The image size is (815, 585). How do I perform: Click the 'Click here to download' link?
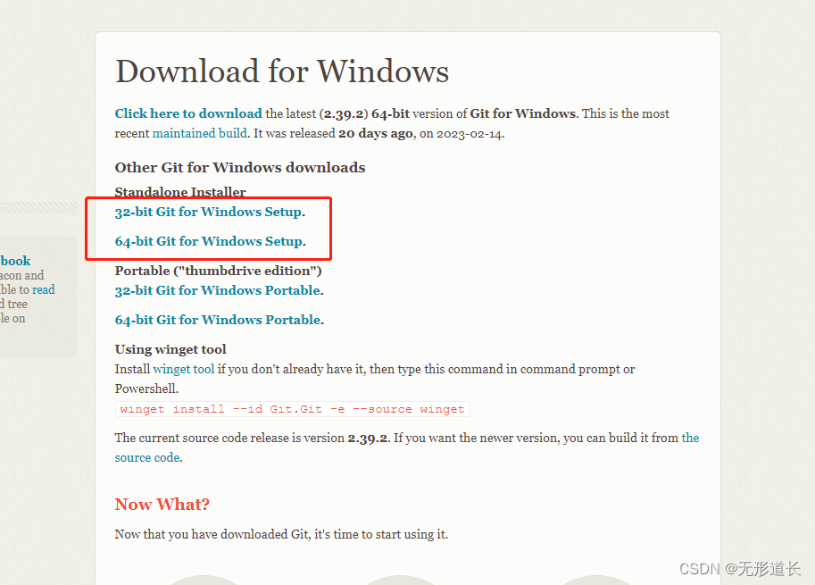(x=188, y=113)
